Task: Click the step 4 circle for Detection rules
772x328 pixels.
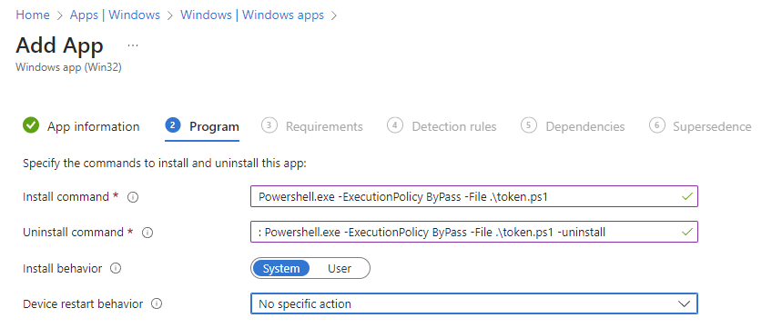Action: pos(395,125)
